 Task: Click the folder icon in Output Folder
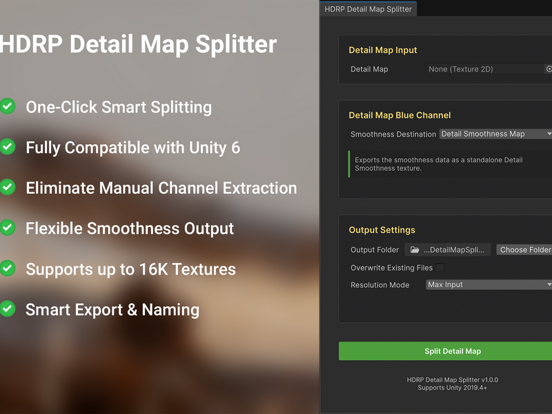[415, 250]
